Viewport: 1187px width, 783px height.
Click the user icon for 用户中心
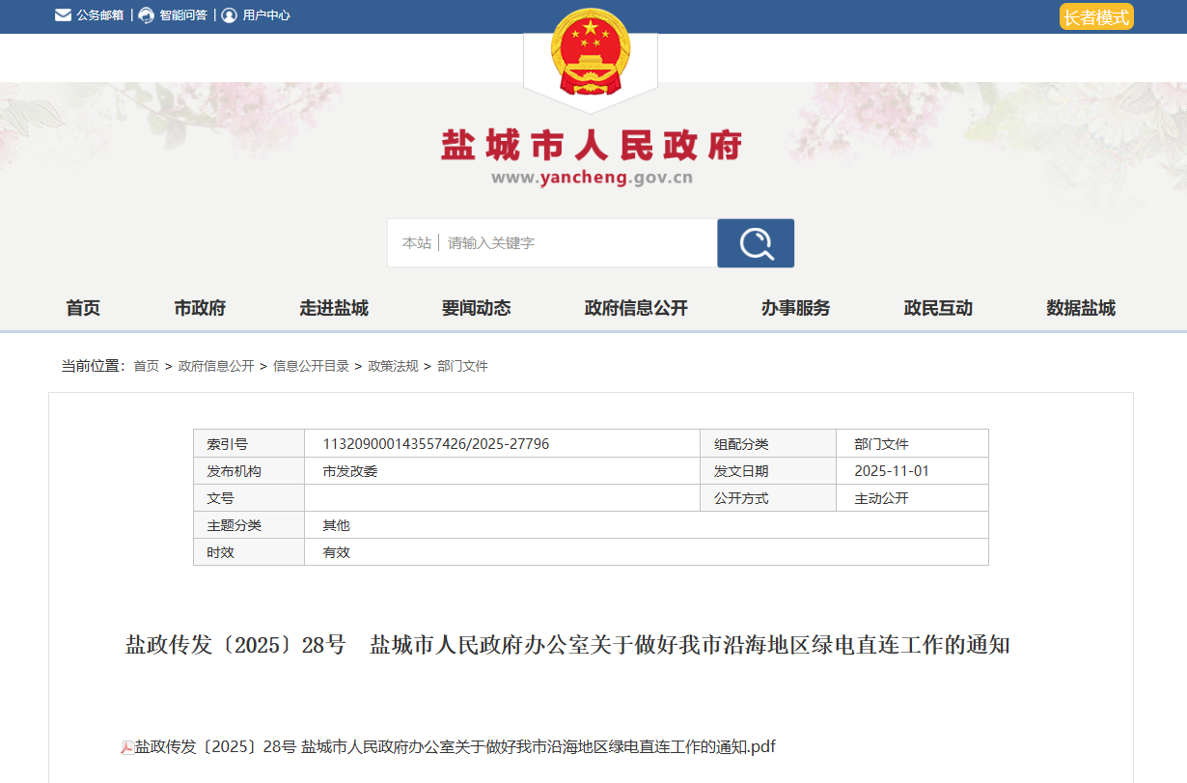coord(229,15)
